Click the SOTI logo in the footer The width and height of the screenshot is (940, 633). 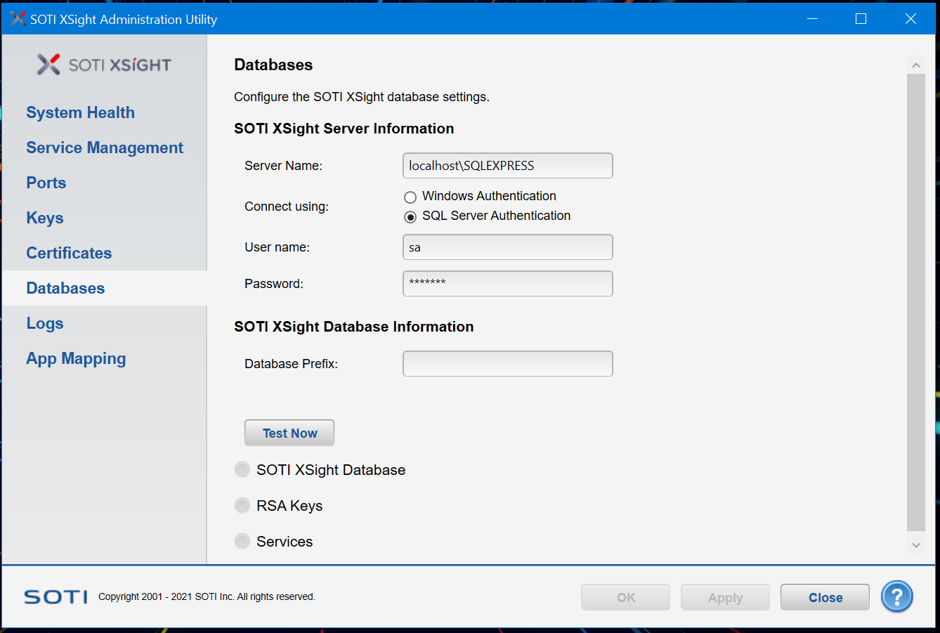tap(56, 597)
